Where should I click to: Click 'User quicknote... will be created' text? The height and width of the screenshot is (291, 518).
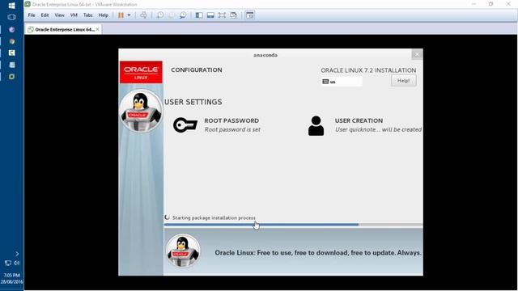click(x=378, y=129)
